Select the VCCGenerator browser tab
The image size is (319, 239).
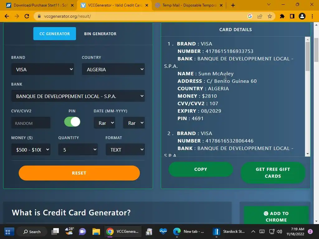pos(114,5)
